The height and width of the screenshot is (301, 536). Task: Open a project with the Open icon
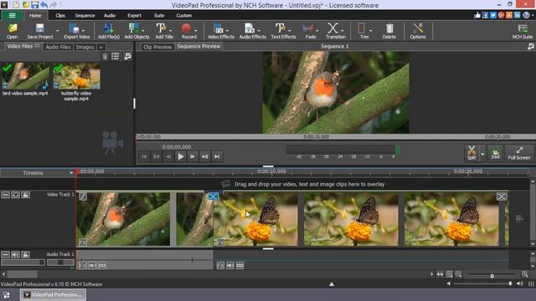[x=13, y=31]
